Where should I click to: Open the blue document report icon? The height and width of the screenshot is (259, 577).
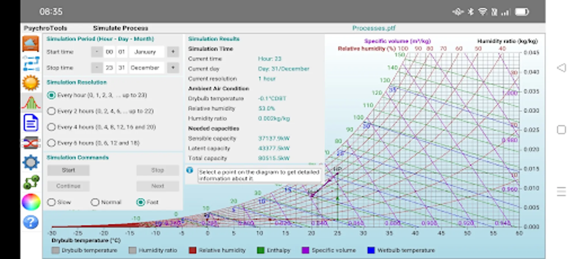31,123
